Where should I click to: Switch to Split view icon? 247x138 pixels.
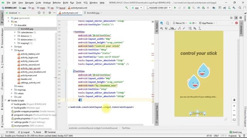coord(236,18)
